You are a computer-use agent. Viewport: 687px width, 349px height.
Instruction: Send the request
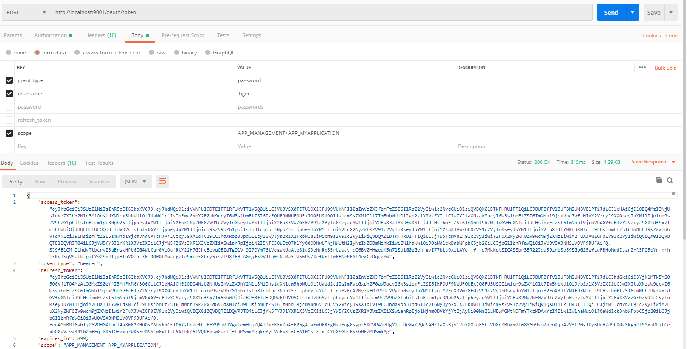(611, 12)
